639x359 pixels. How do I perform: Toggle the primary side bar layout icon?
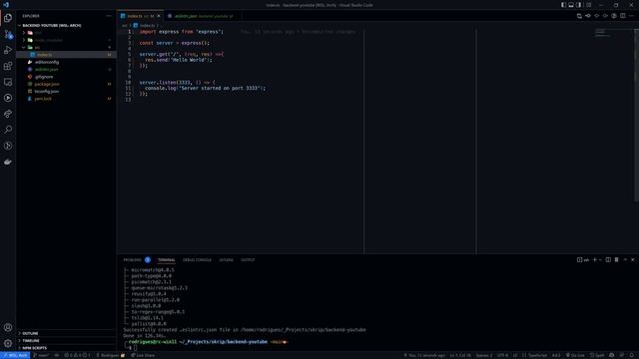tap(563, 5)
